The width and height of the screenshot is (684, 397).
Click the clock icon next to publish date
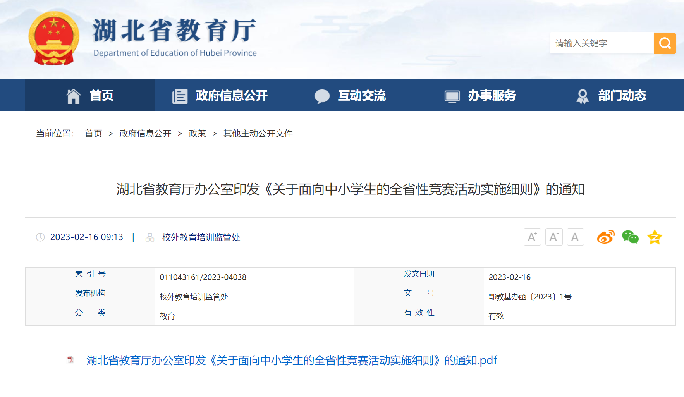40,237
